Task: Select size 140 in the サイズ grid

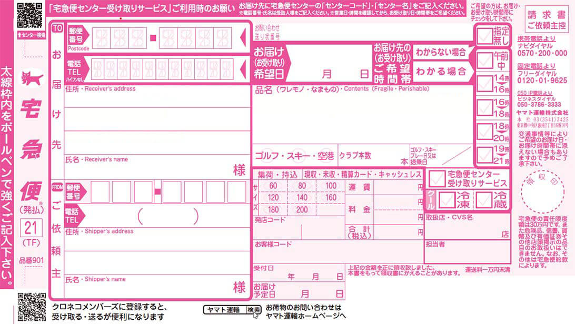Action: 302,198
